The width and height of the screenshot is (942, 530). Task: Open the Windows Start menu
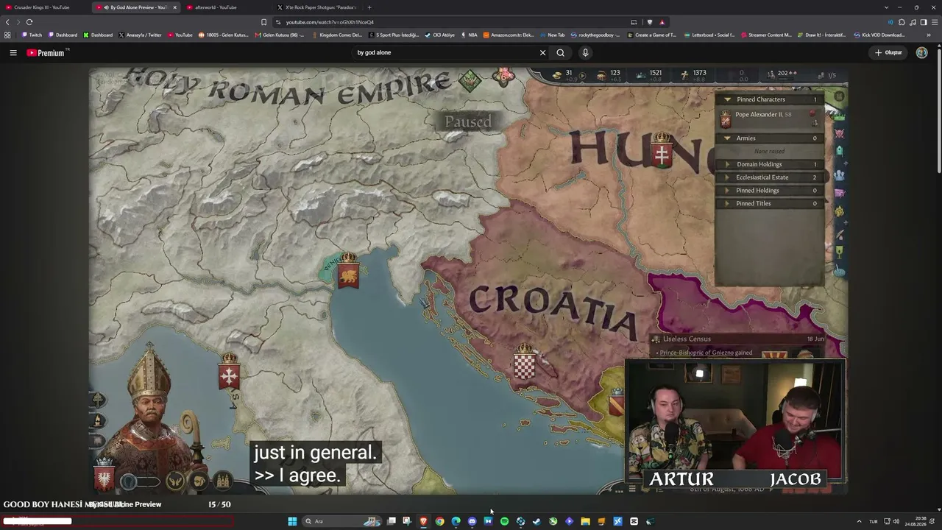coord(292,521)
